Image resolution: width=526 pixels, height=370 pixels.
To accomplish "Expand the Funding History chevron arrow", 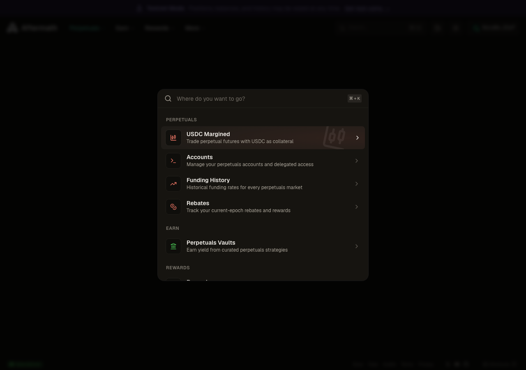I will (x=357, y=184).
